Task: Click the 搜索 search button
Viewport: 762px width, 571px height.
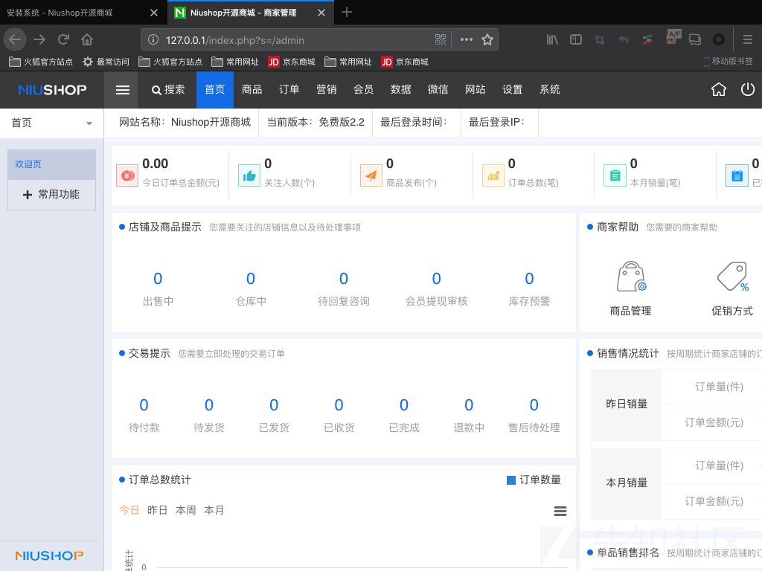Action: point(167,90)
